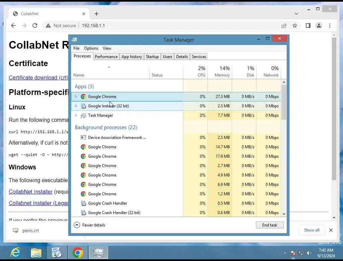Viewport: 343px width, 261px height.
Task: Expand the Task Manager app row
Action: (x=76, y=115)
